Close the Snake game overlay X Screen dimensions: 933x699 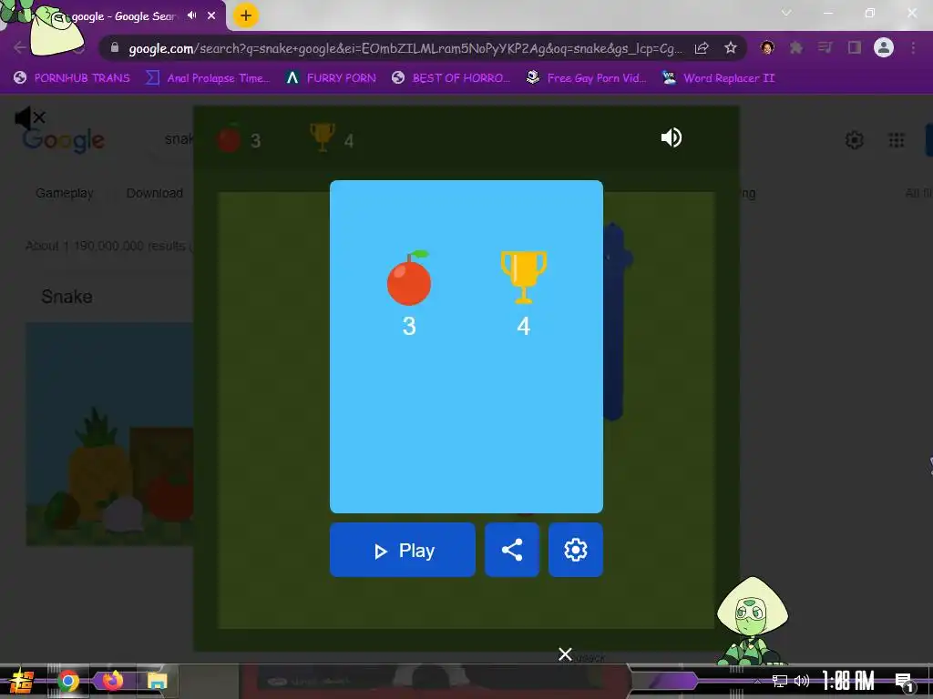pos(565,654)
